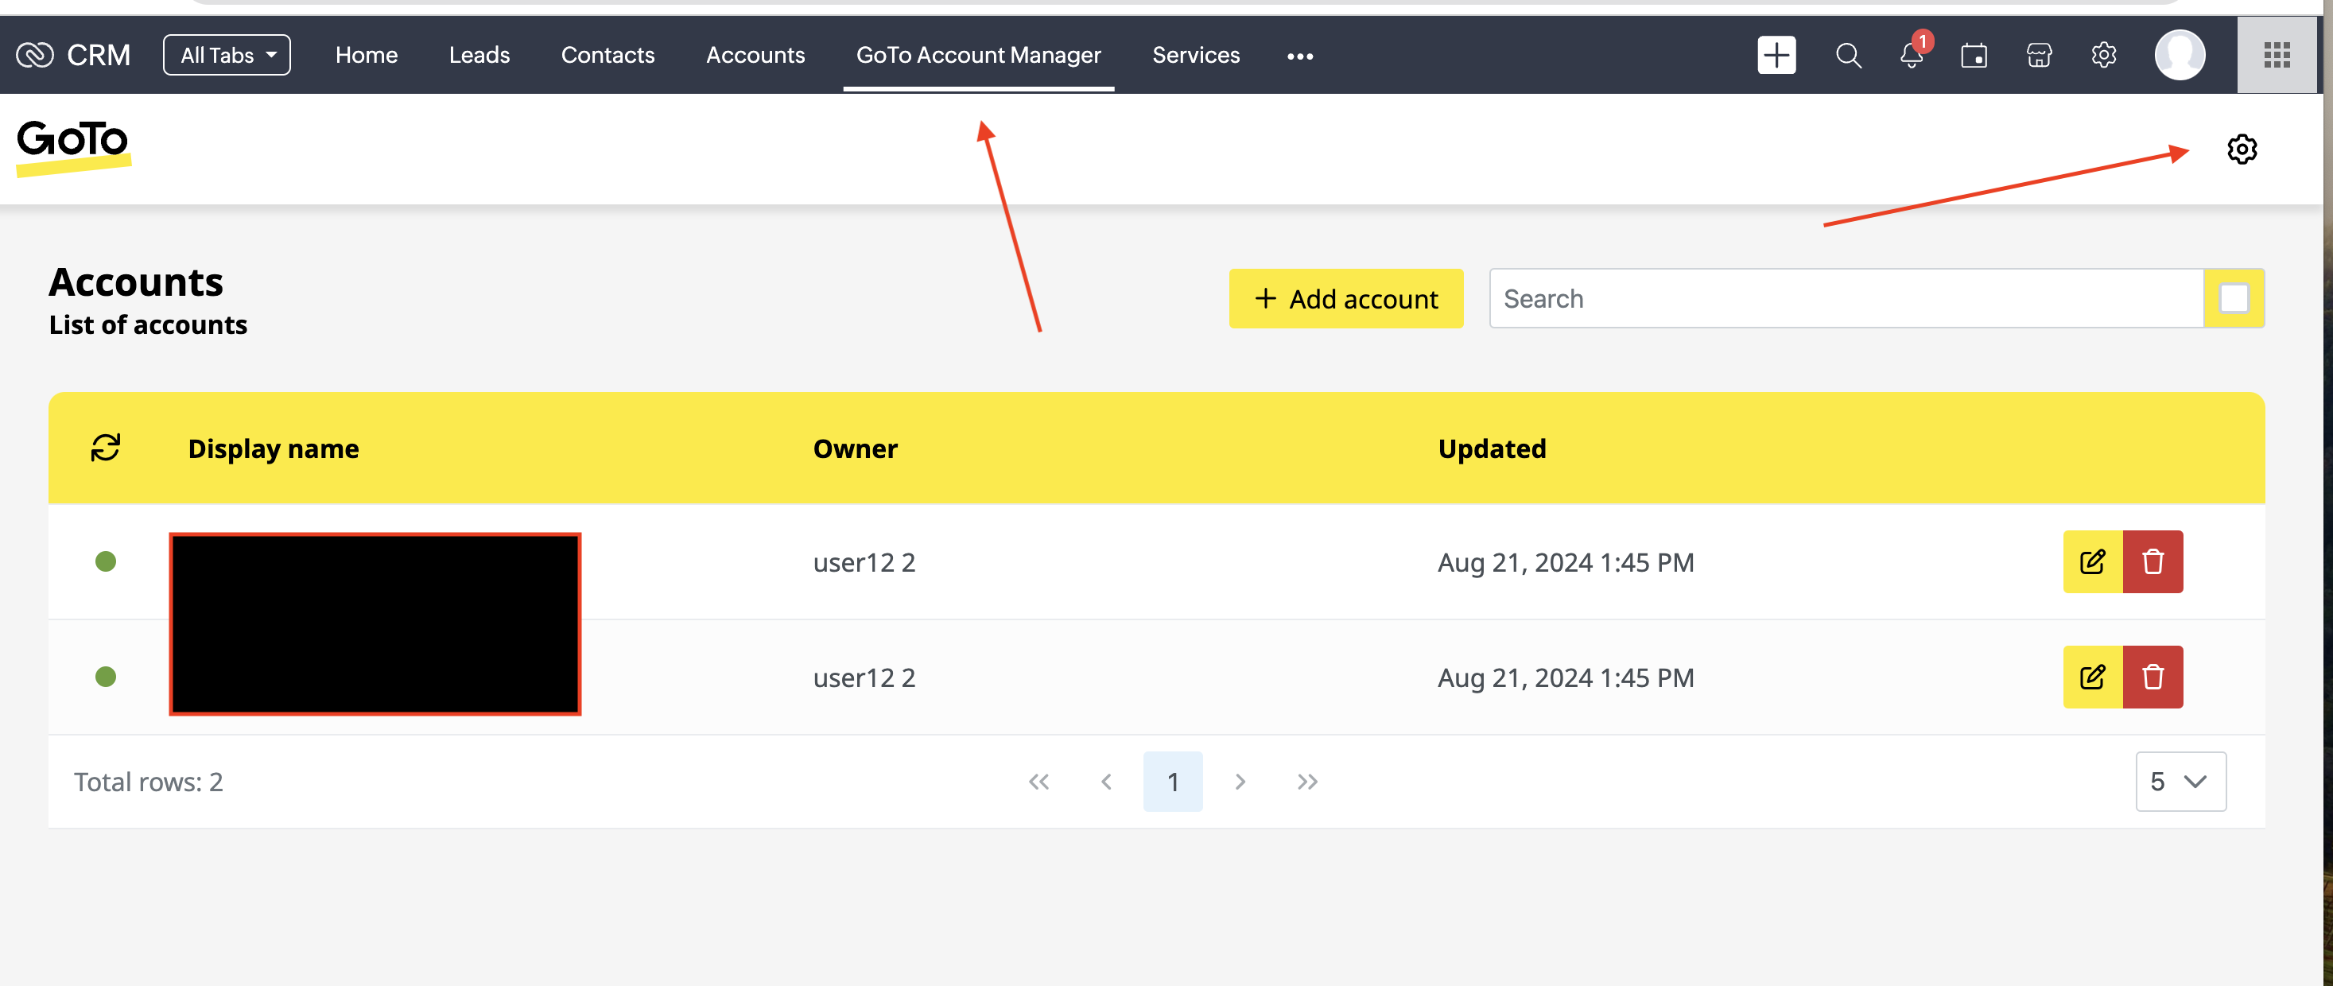Open the apps grid launcher

(x=2277, y=55)
